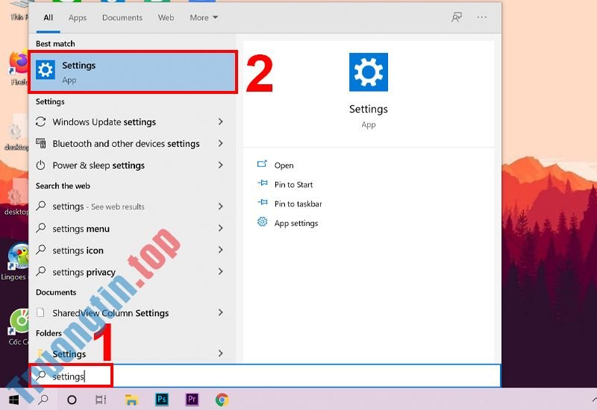Switch to the Apps search tab
Image resolution: width=597 pixels, height=410 pixels.
pos(78,17)
